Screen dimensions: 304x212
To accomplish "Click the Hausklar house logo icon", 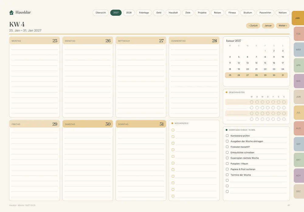I will 12,12.
